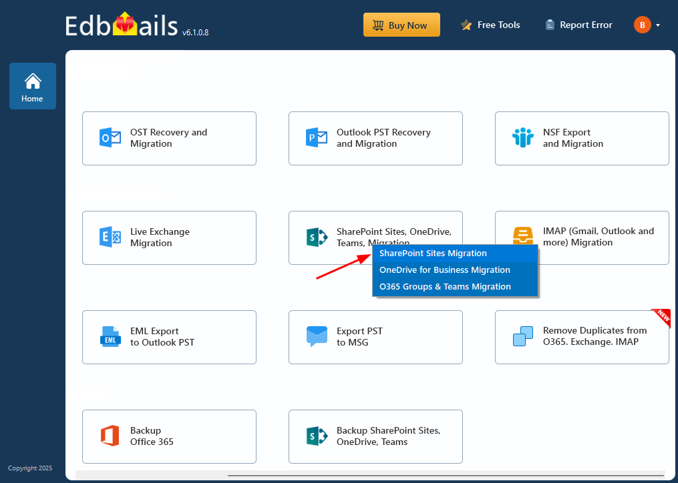This screenshot has width=678, height=483.
Task: Select O365 Groups & Teams Migration
Action: (455, 287)
